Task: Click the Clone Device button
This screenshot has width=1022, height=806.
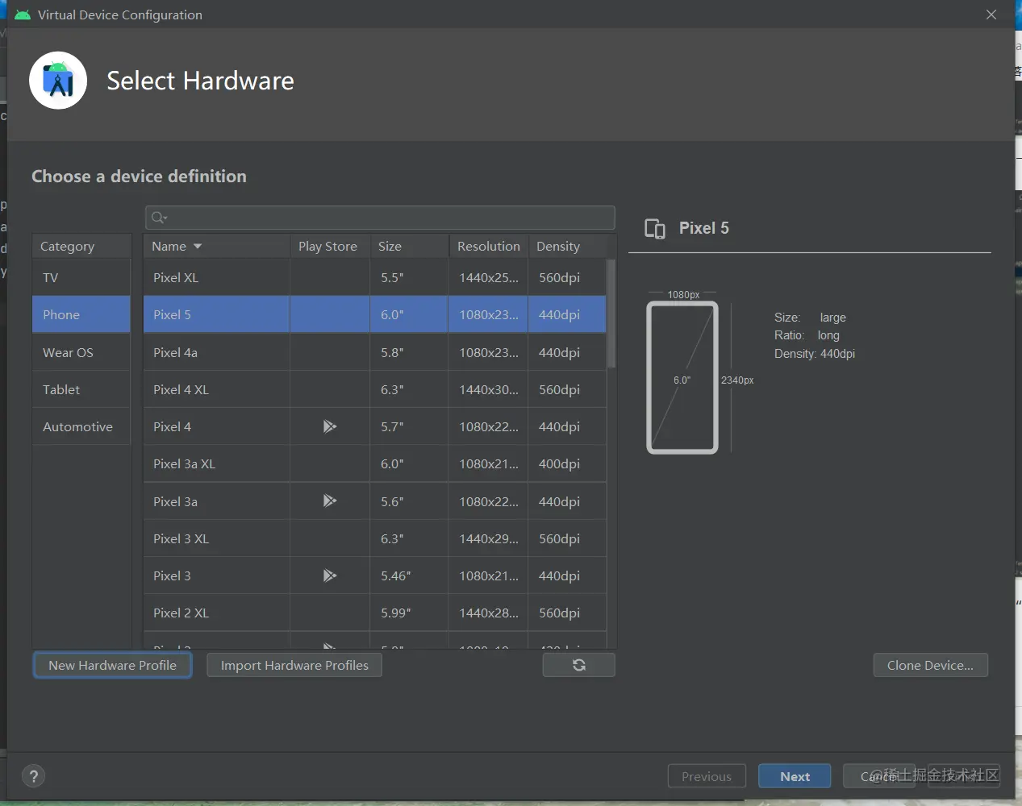Action: tap(930, 665)
